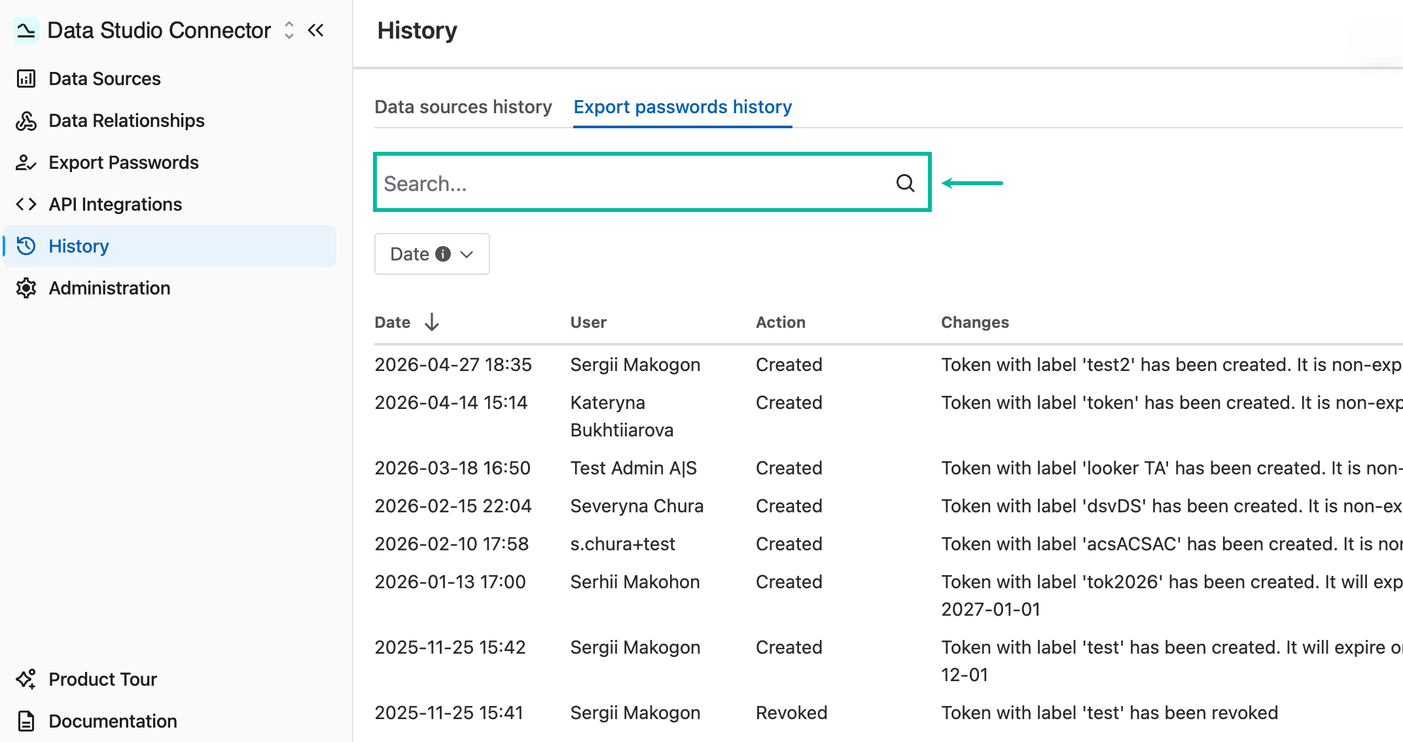Select History in the sidebar
1403x742 pixels.
click(x=170, y=246)
